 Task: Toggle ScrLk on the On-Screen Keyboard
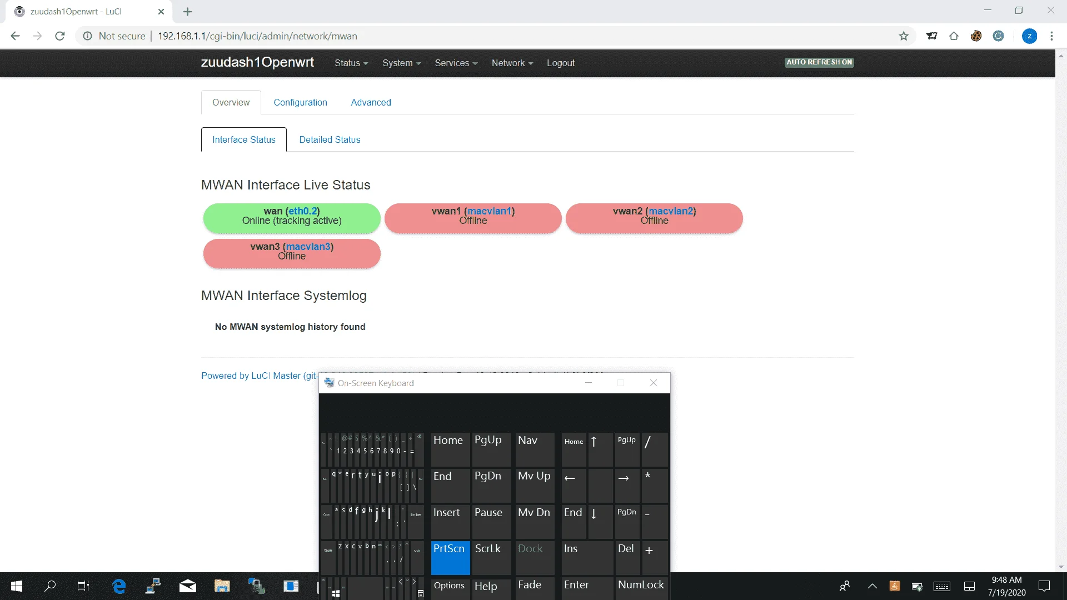click(x=491, y=557)
